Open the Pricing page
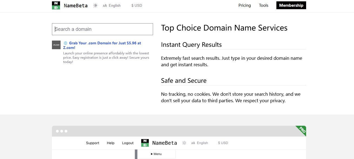 244,5
